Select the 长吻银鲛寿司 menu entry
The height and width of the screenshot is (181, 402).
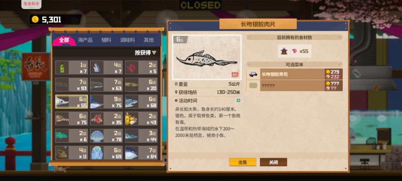tap(294, 74)
